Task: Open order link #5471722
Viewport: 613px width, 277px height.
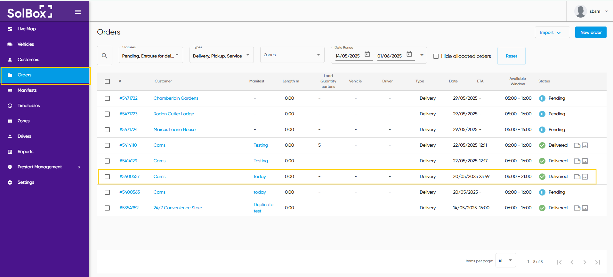Action: click(129, 98)
